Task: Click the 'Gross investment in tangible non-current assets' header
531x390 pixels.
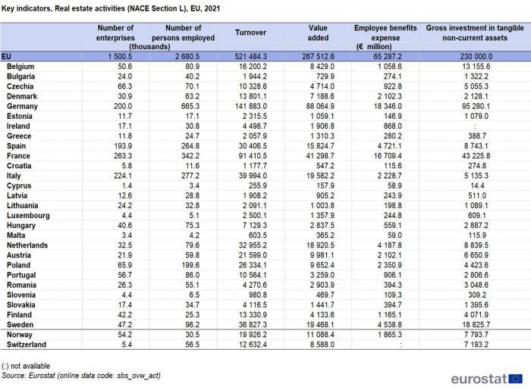Action: coord(475,33)
